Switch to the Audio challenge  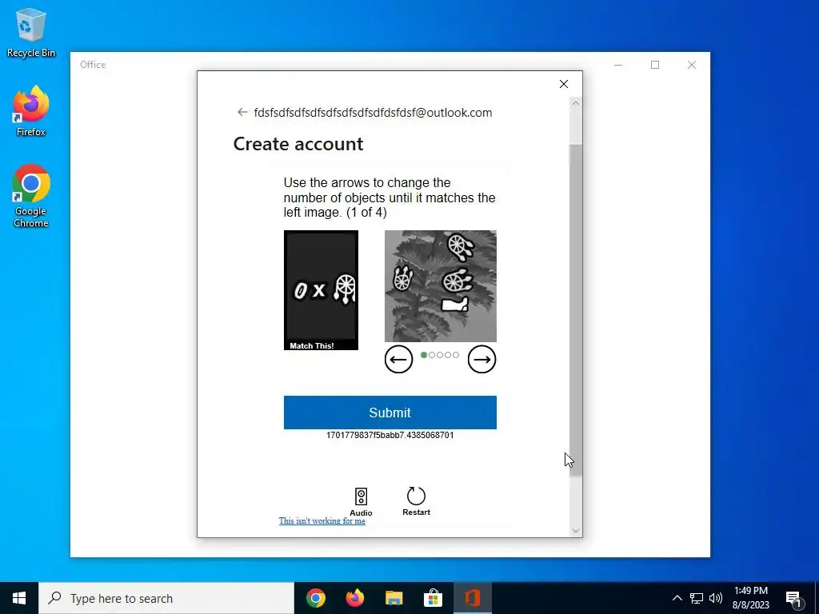[361, 502]
